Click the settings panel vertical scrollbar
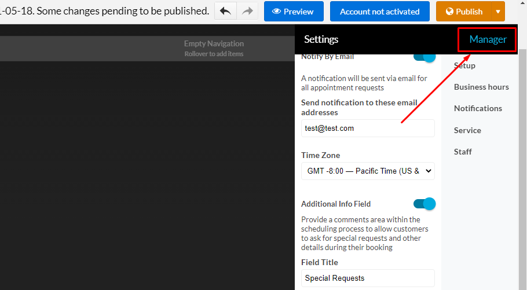The height and width of the screenshot is (290, 527). click(x=523, y=174)
